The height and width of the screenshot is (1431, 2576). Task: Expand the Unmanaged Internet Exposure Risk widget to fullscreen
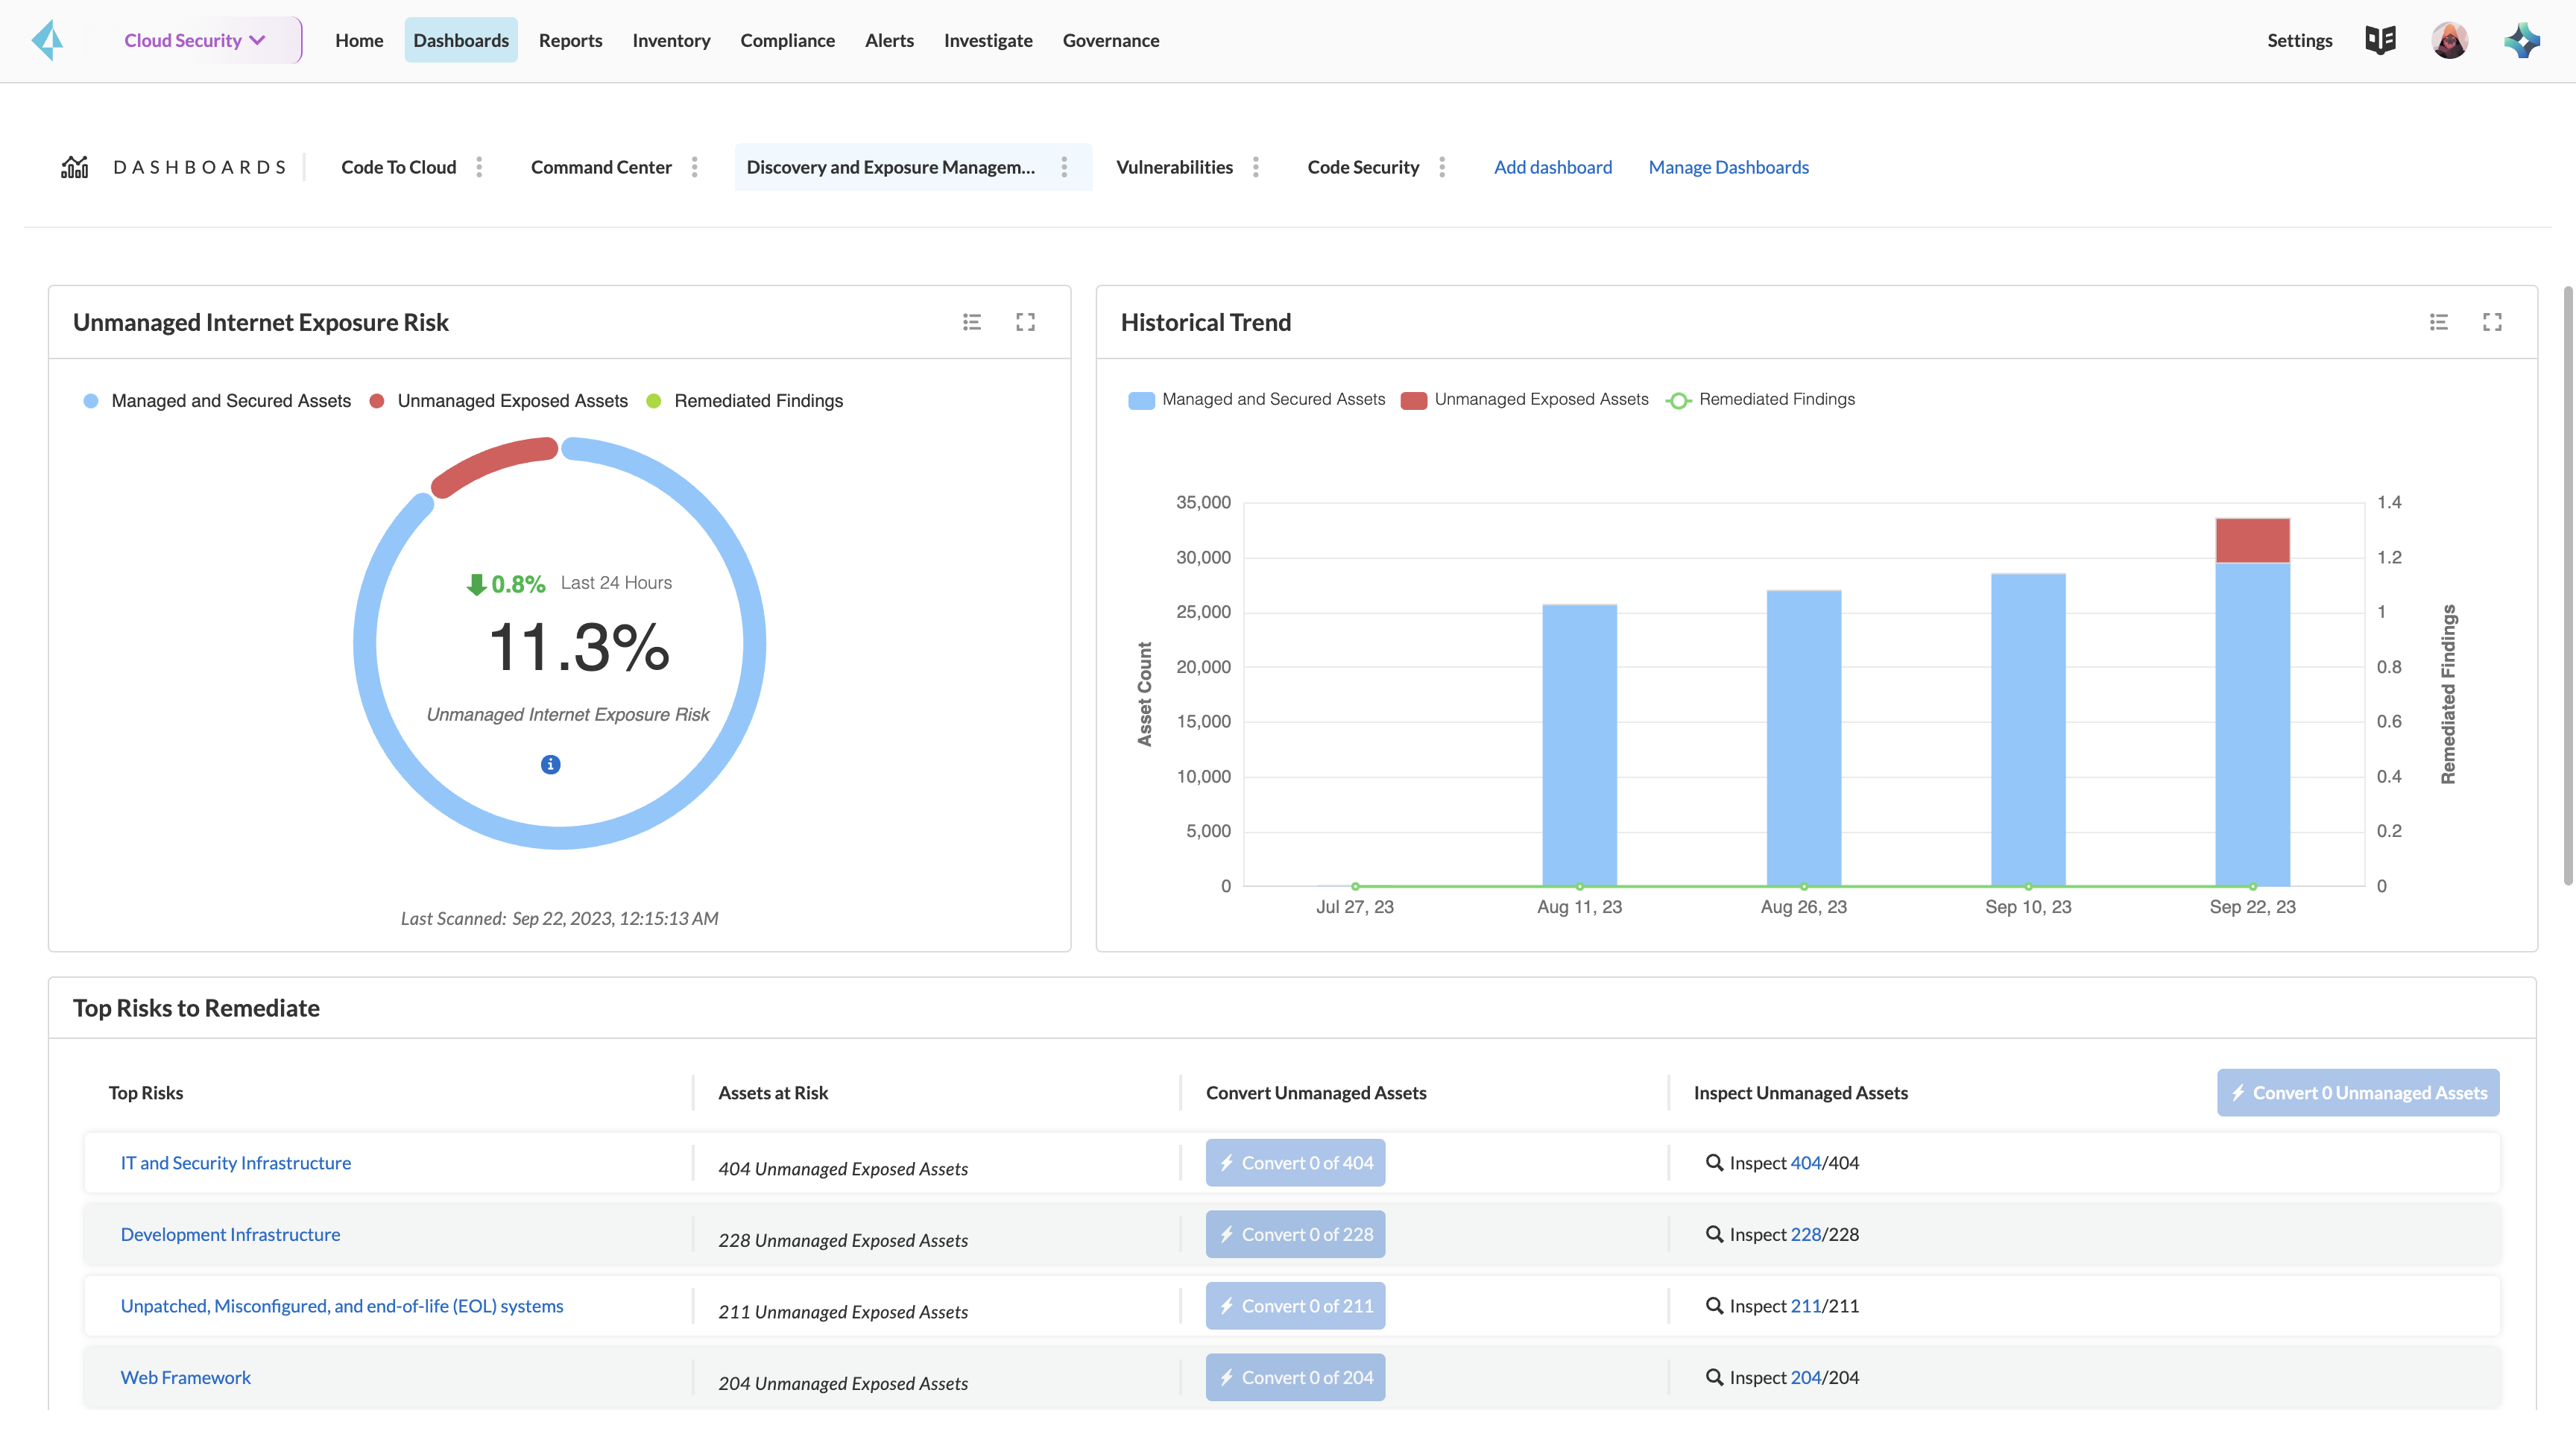pyautogui.click(x=1025, y=322)
